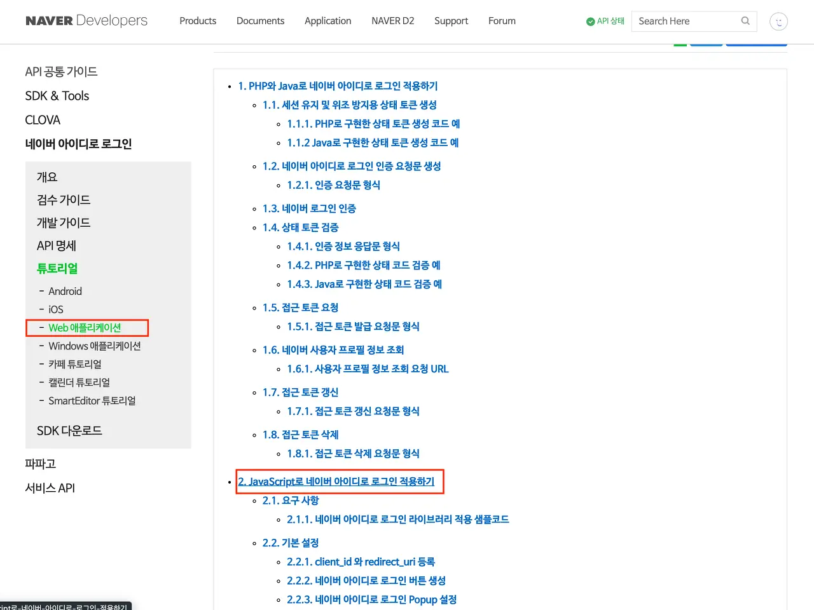Open Windows 애플리케이션 tutorial
The height and width of the screenshot is (610, 814).
pos(95,346)
